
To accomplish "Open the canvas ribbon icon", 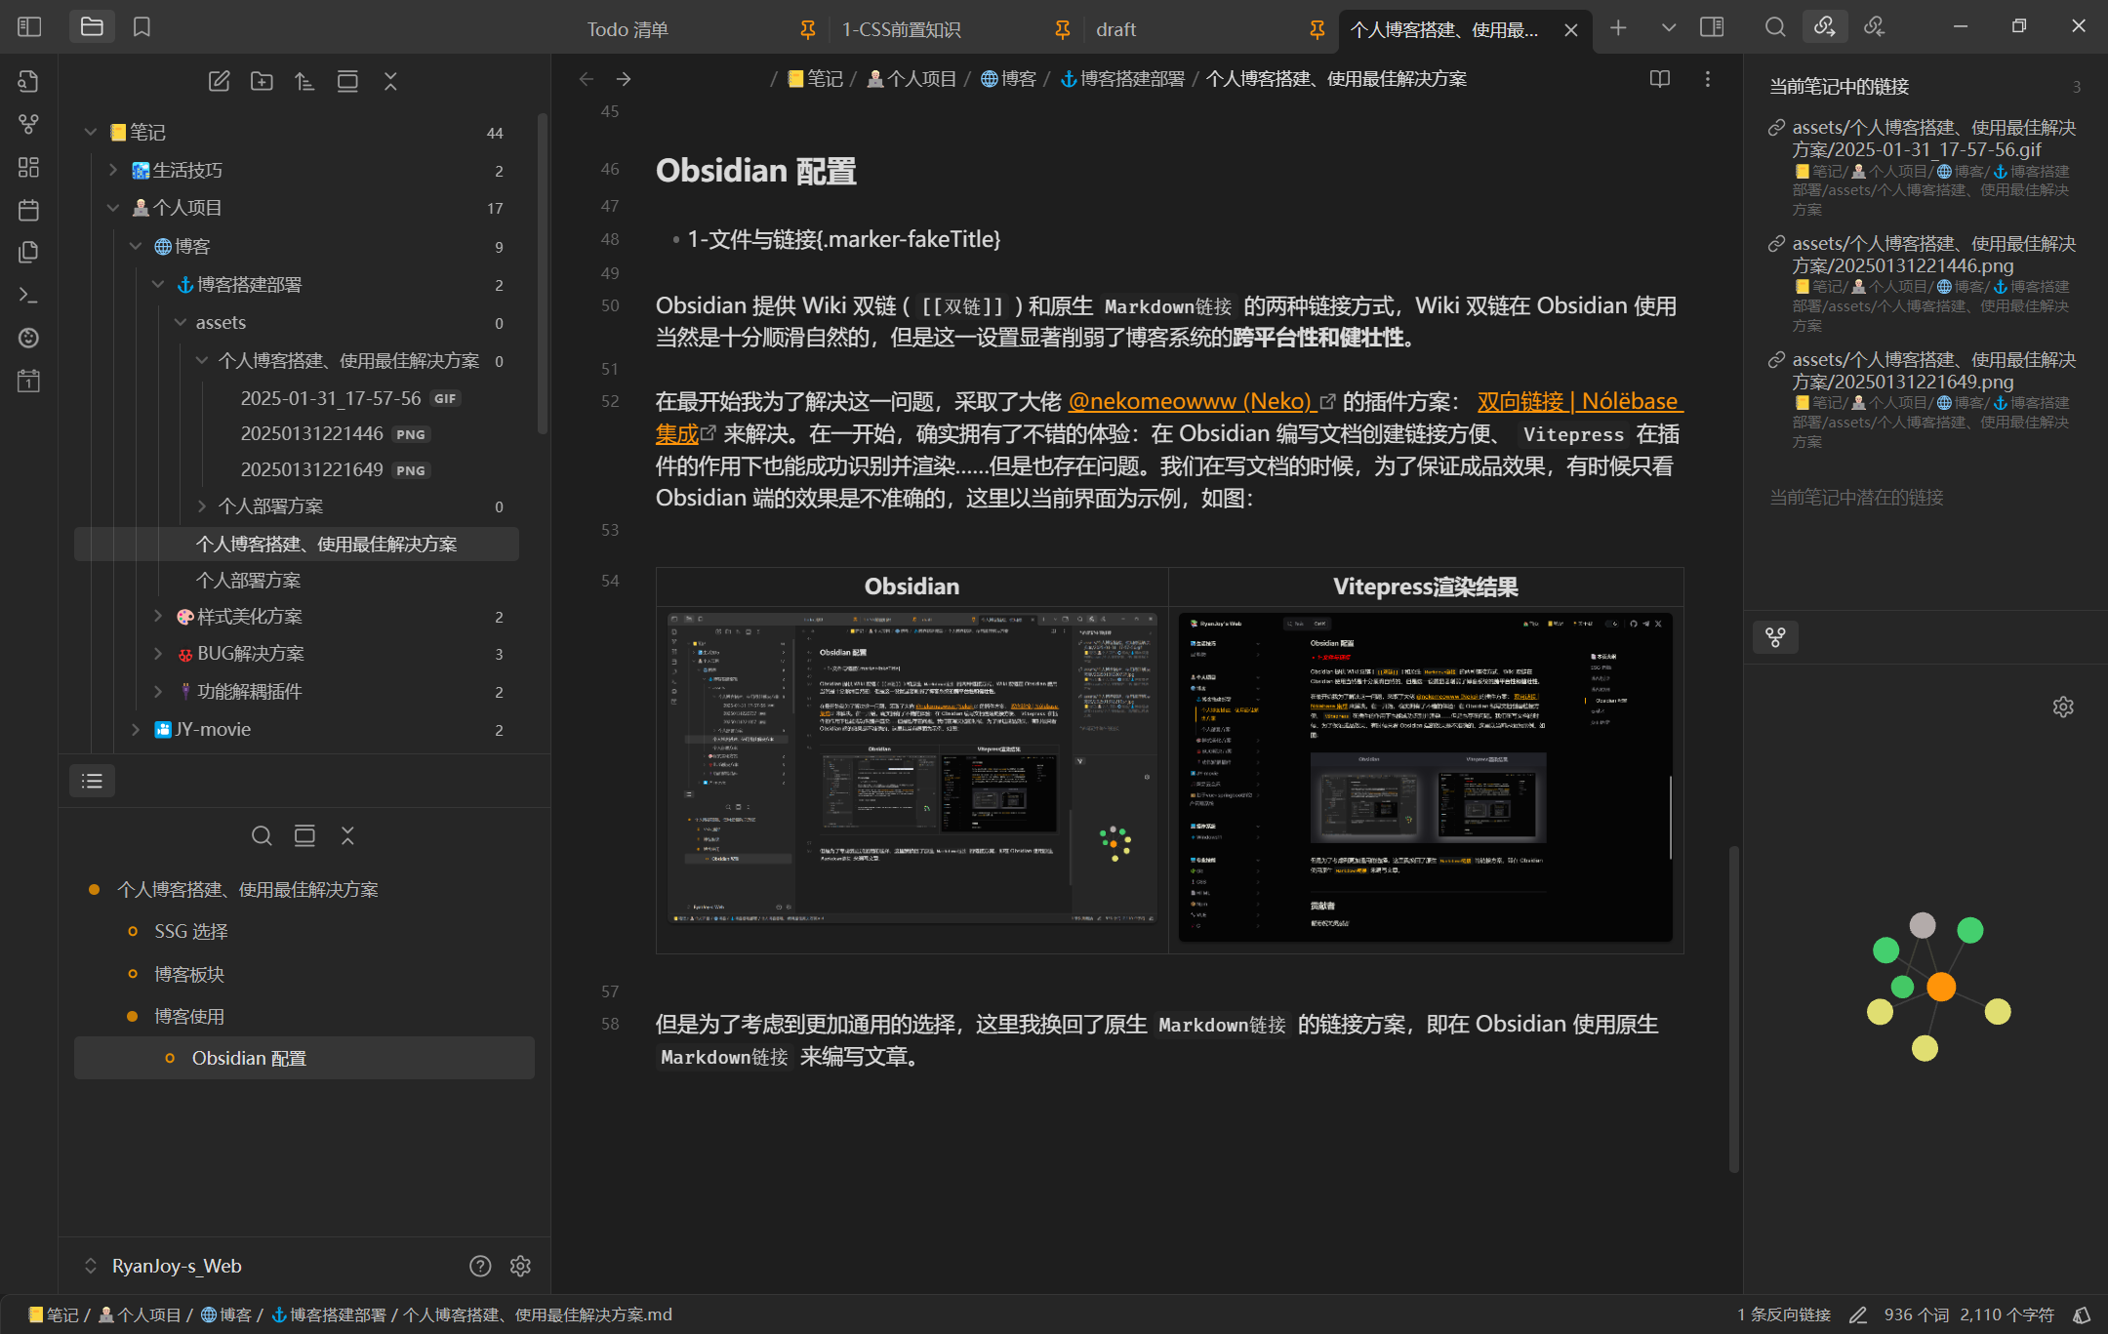I will point(28,167).
